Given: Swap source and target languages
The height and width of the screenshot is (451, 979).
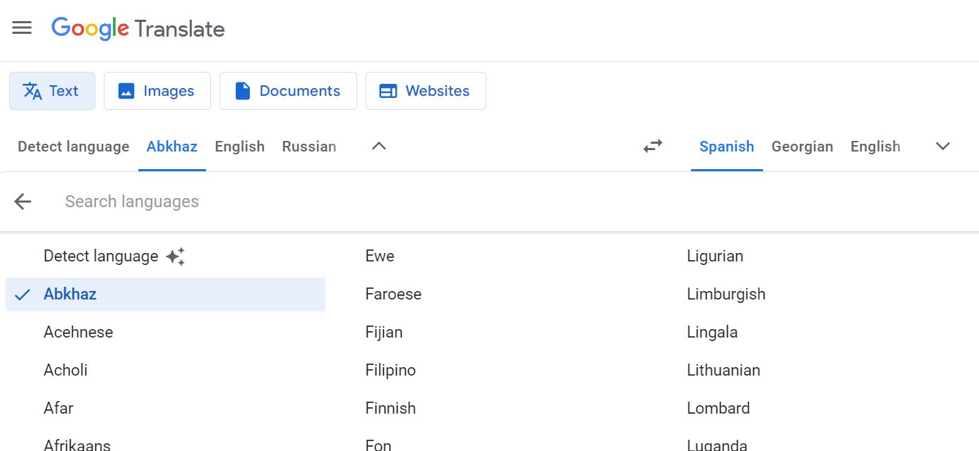Looking at the screenshot, I should (652, 146).
